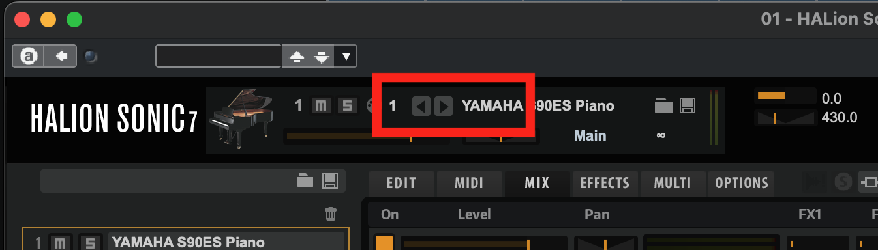Switch to the EFFECTS tab

(605, 183)
